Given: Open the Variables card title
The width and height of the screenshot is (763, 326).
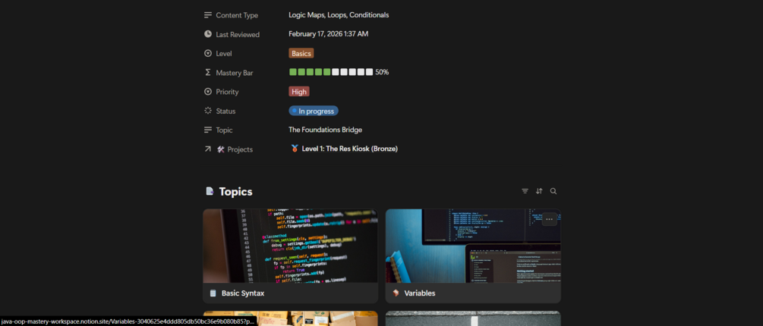Looking at the screenshot, I should (419, 293).
